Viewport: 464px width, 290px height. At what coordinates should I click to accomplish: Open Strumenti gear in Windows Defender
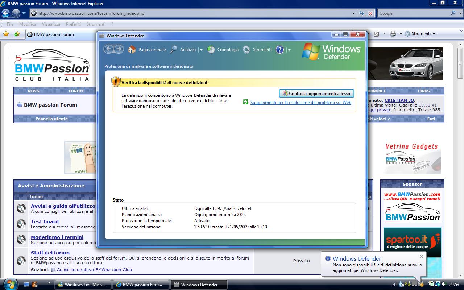pyautogui.click(x=246, y=50)
